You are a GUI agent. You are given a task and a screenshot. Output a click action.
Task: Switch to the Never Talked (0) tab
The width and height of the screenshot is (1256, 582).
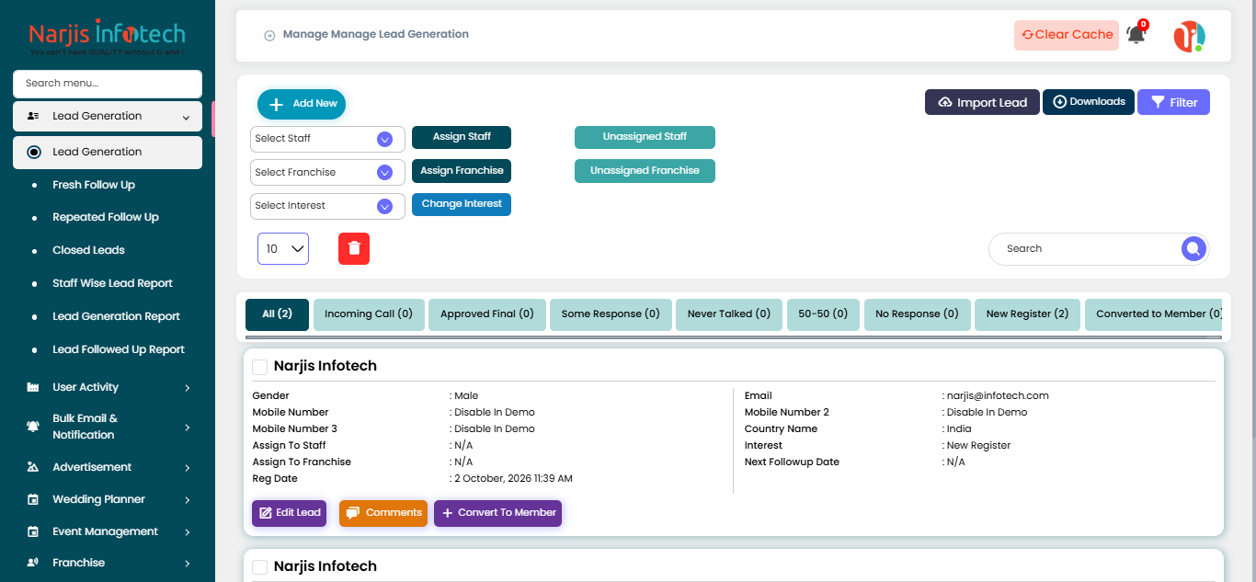pyautogui.click(x=729, y=314)
